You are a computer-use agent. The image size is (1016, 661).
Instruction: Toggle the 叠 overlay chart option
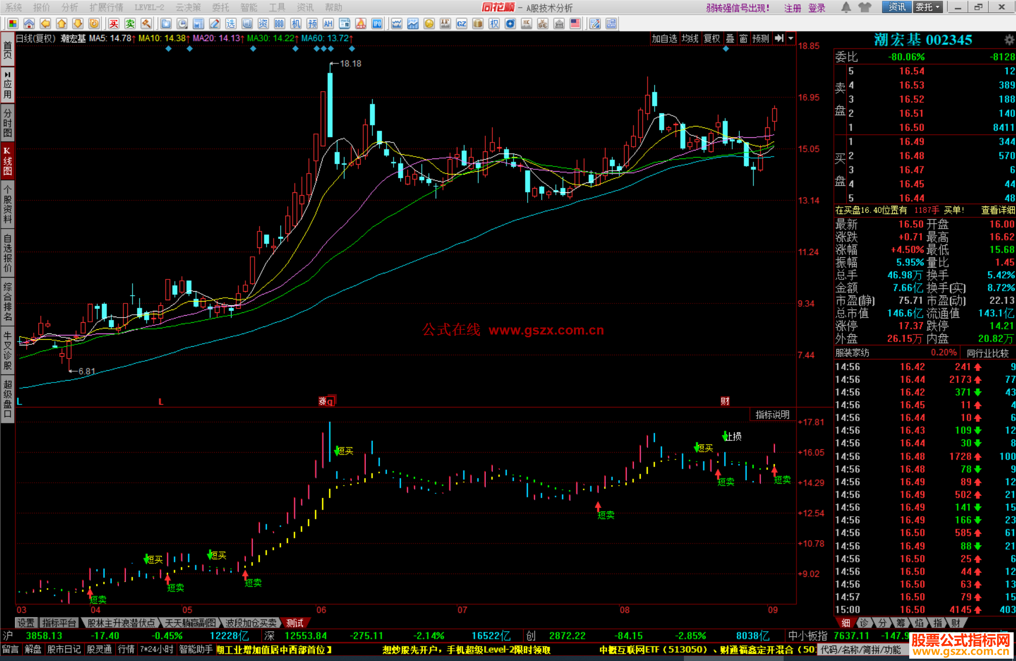point(730,39)
